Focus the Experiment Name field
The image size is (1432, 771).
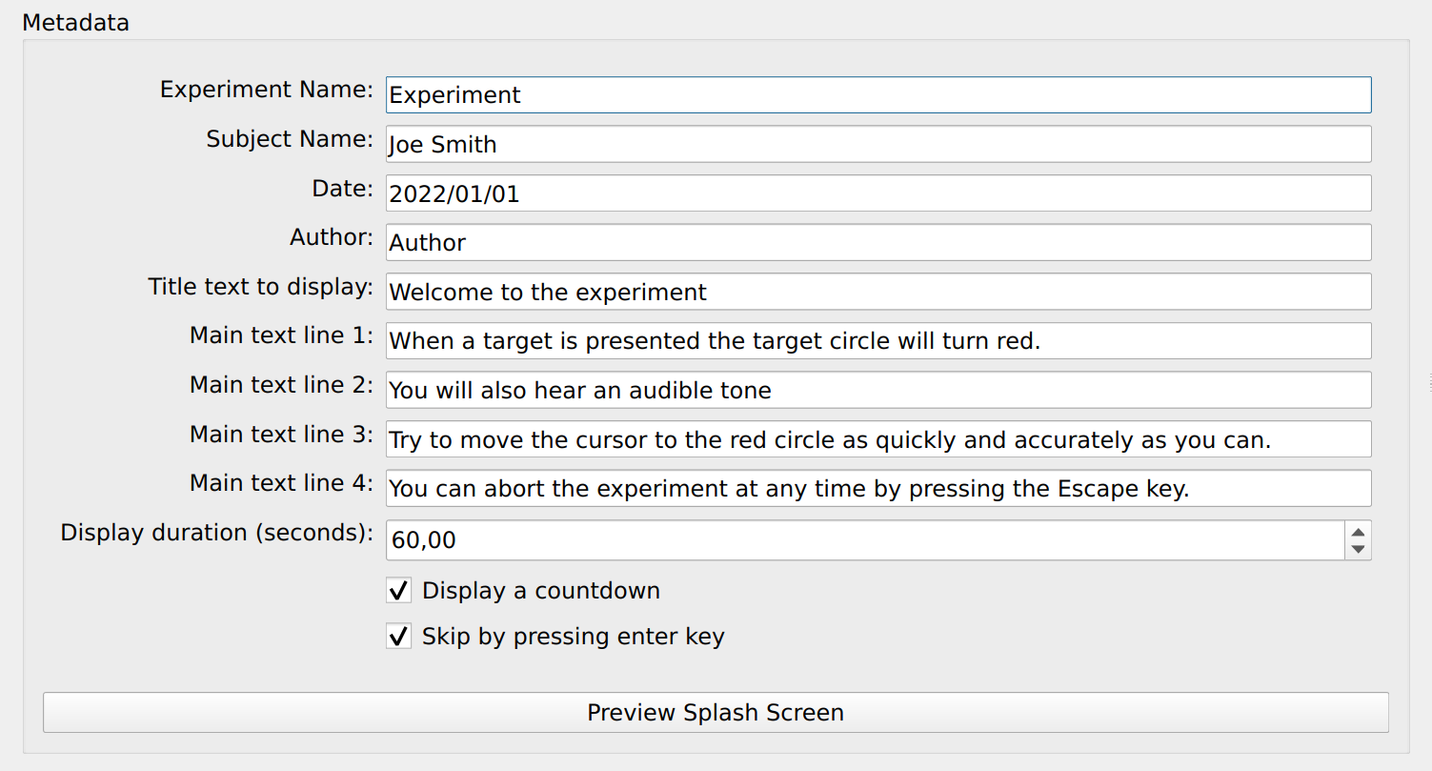click(x=878, y=94)
